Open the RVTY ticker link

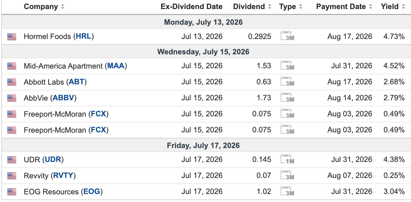click(63, 176)
